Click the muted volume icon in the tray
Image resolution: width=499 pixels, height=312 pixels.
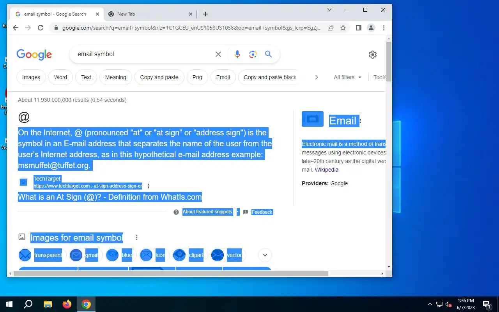point(449,304)
